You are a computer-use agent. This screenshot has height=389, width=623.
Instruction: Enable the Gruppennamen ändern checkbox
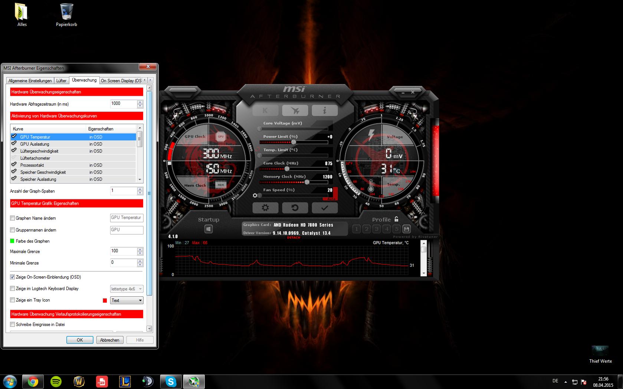[x=12, y=230]
